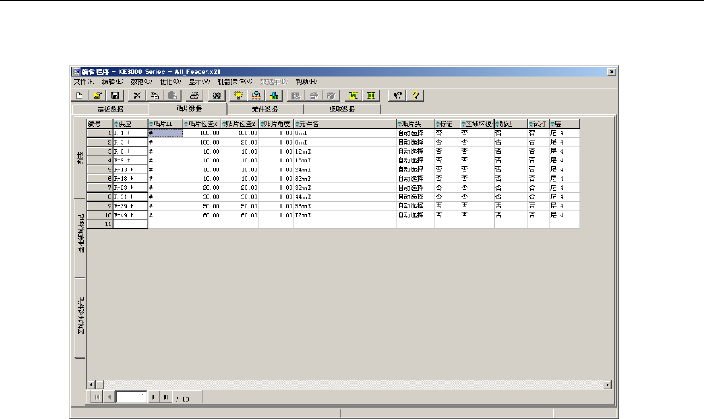
Task: Click the New file toolbar icon
Action: point(79,96)
